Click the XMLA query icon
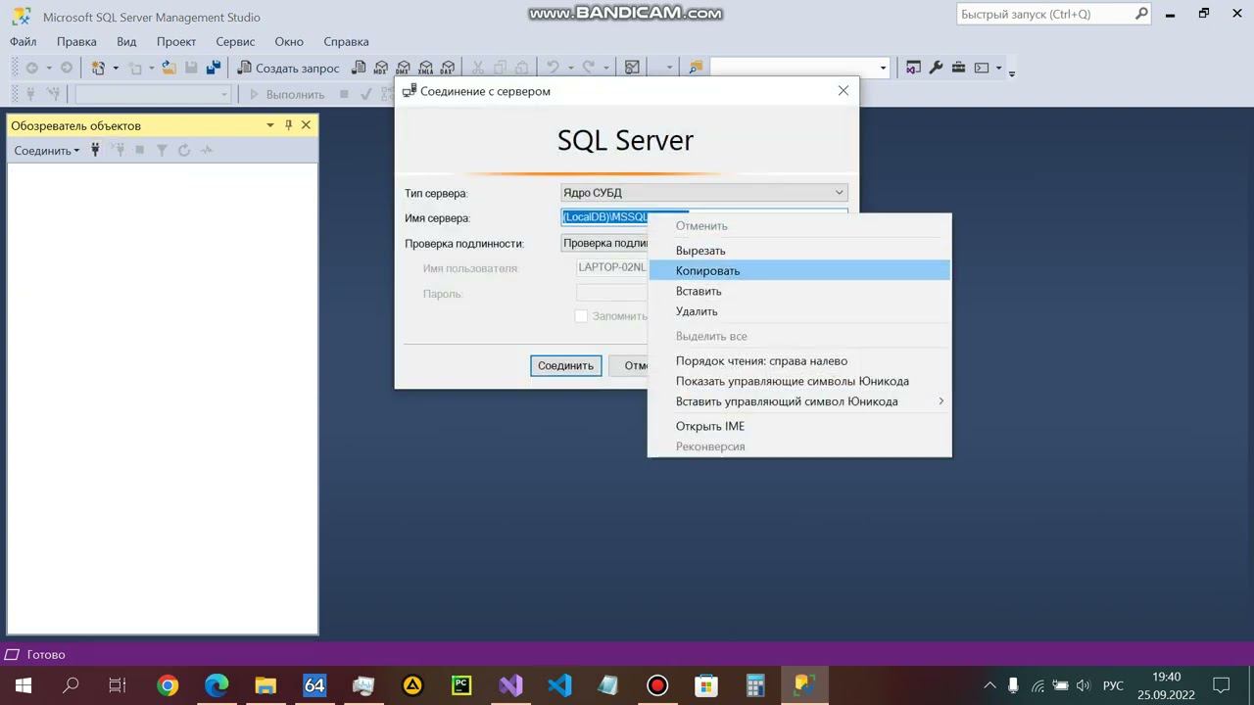 click(425, 68)
